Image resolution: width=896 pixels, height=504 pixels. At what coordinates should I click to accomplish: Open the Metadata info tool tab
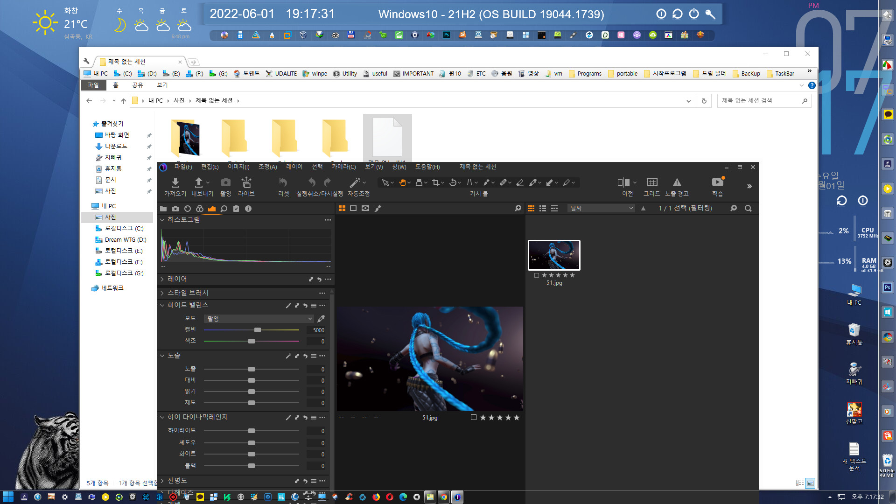point(248,209)
